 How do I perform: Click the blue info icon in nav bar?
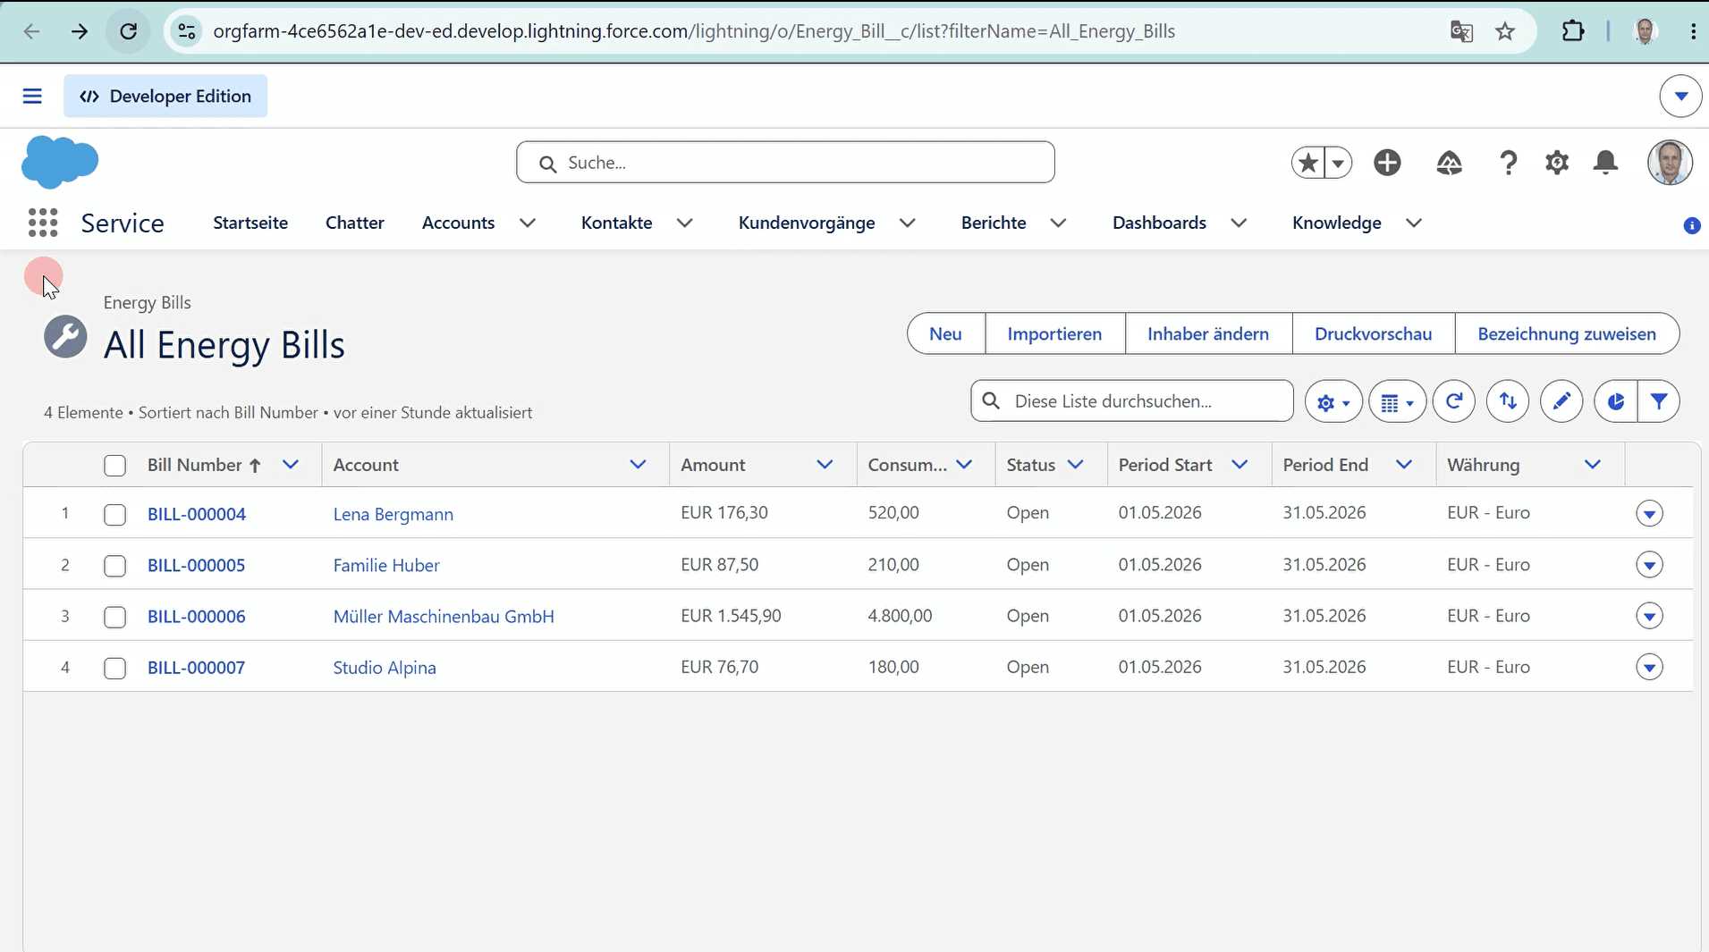point(1691,226)
